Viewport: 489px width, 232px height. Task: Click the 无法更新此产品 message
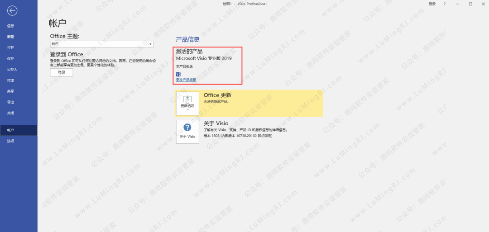(216, 102)
